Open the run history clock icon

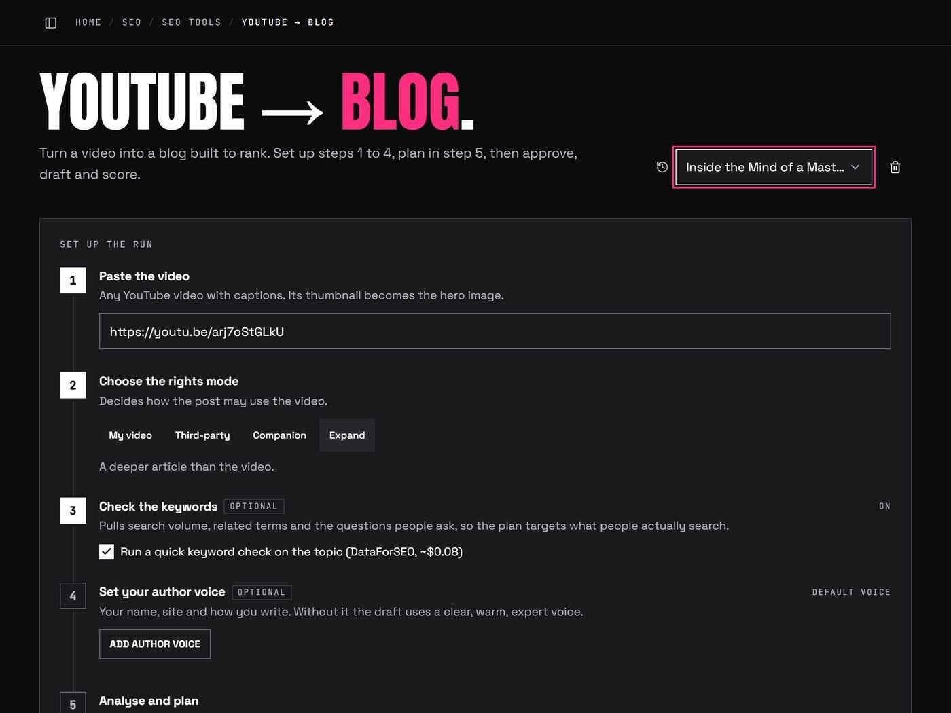coord(662,167)
